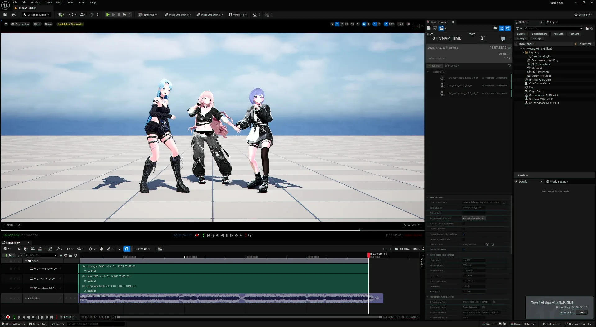Screen dimensions: 596x327
Task: Click the Sequencer wrench actions icon
Action: click(58, 249)
